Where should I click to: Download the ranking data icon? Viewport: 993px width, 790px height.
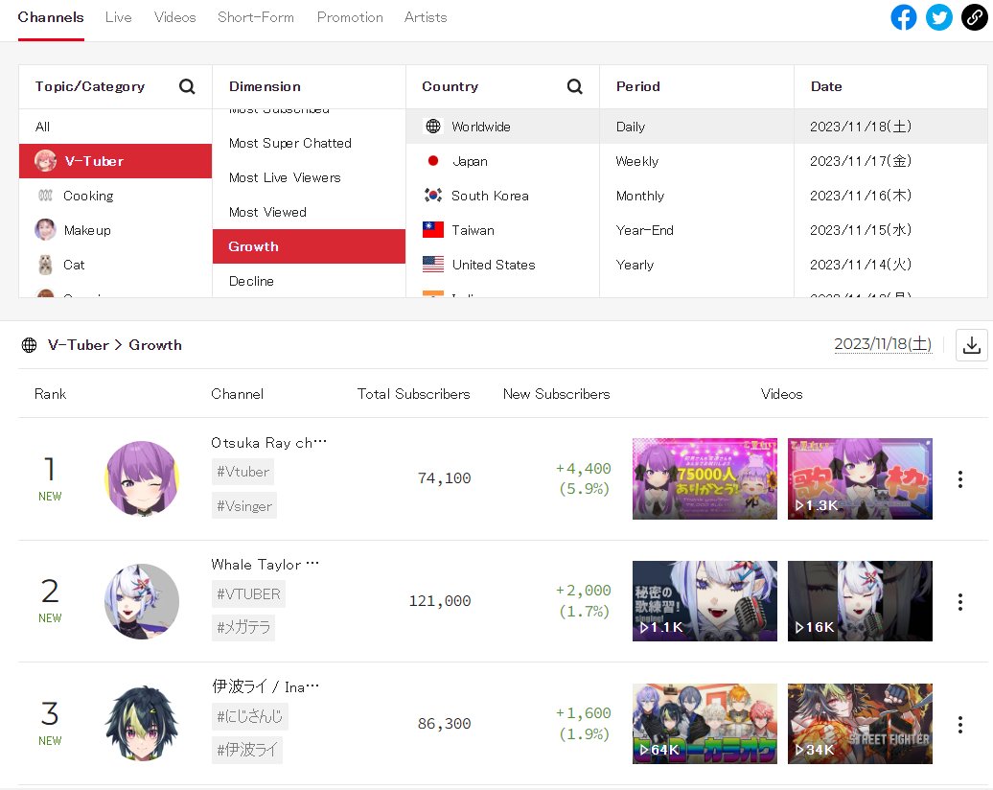tap(972, 345)
